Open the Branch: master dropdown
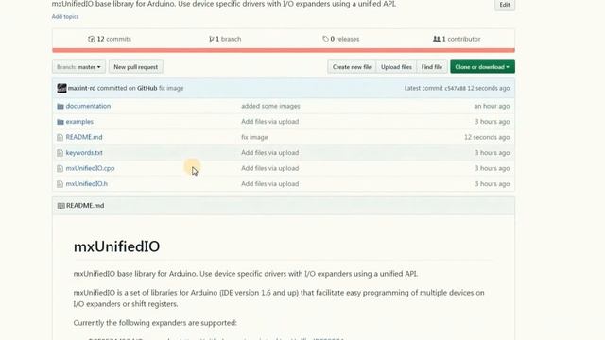 pyautogui.click(x=78, y=67)
